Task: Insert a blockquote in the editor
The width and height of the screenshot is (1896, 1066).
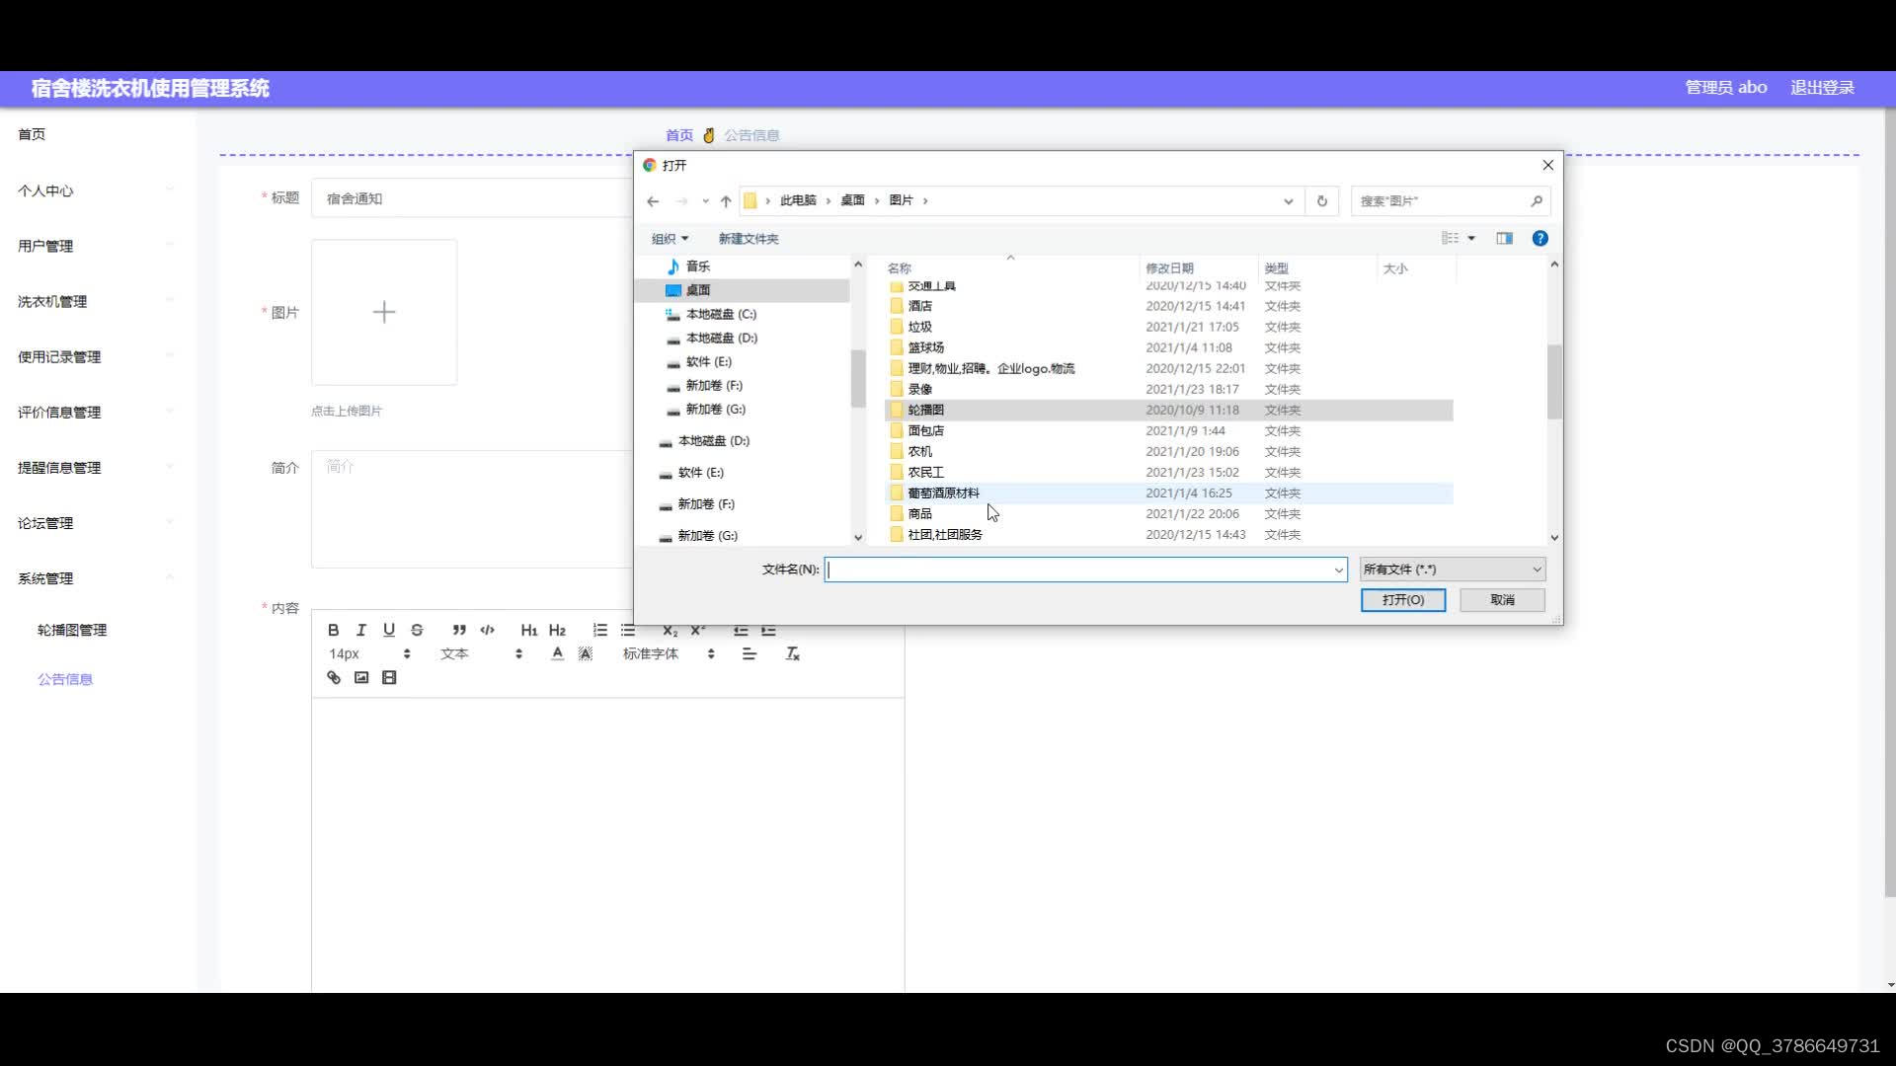Action: coord(459,630)
